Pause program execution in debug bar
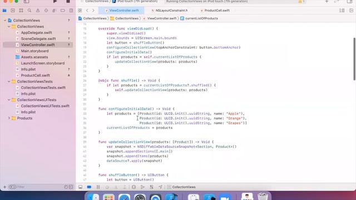 tap(98, 187)
